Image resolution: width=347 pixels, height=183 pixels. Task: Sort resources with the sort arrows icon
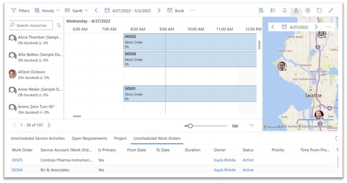59,25
